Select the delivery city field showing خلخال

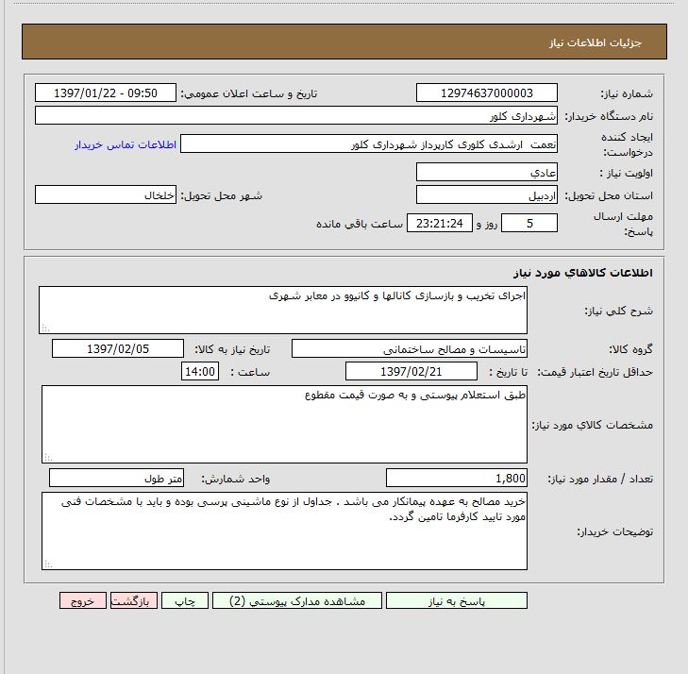[106, 195]
